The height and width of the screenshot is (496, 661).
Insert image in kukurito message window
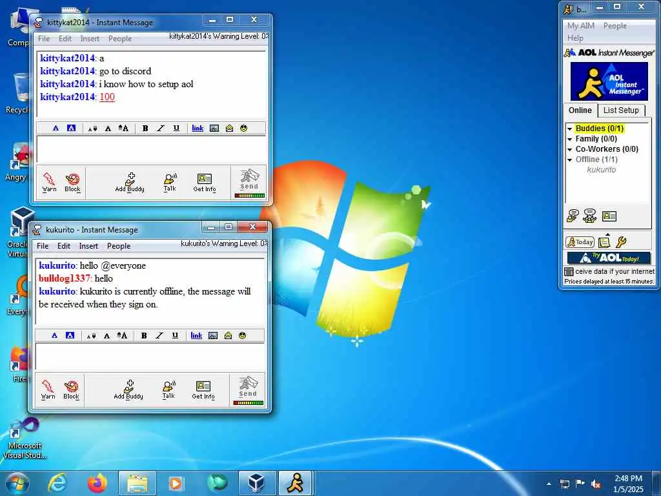[213, 335]
